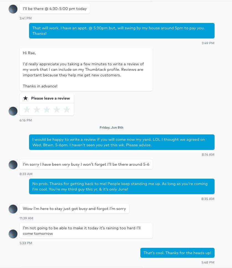Open profile avatar beside 'I'm sorry I have been very busy'
This screenshot has height=268, width=232.
tap(13, 165)
